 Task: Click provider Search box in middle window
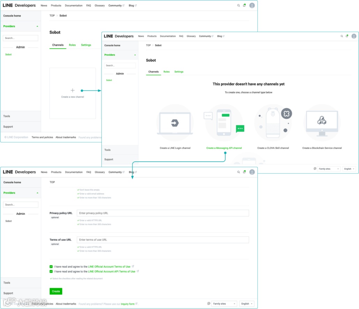(120, 65)
